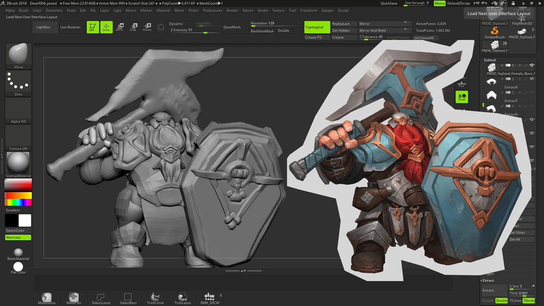
Task: Select the white secondary color swatch
Action: point(24,221)
